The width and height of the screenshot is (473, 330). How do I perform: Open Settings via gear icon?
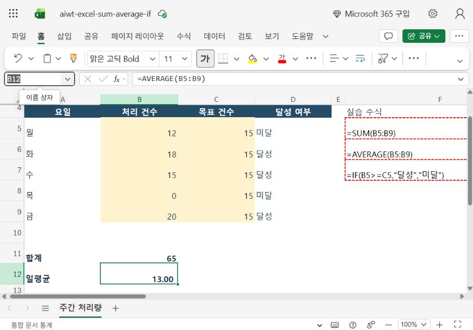pyautogui.click(x=432, y=14)
